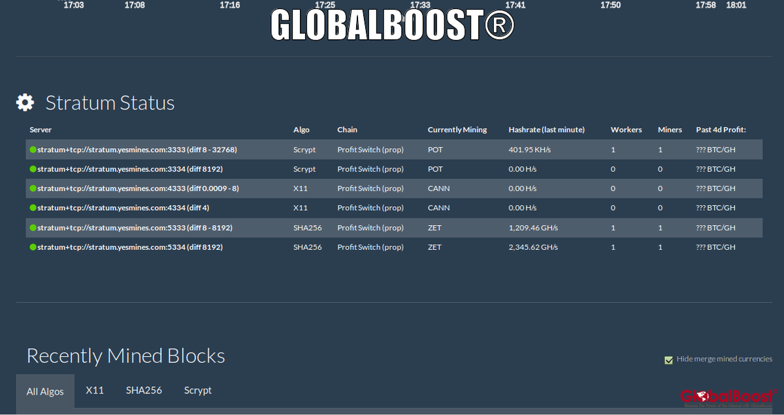This screenshot has height=415, width=784.
Task: Select stratum.yesmines.com:5334 server address
Action: (x=130, y=247)
